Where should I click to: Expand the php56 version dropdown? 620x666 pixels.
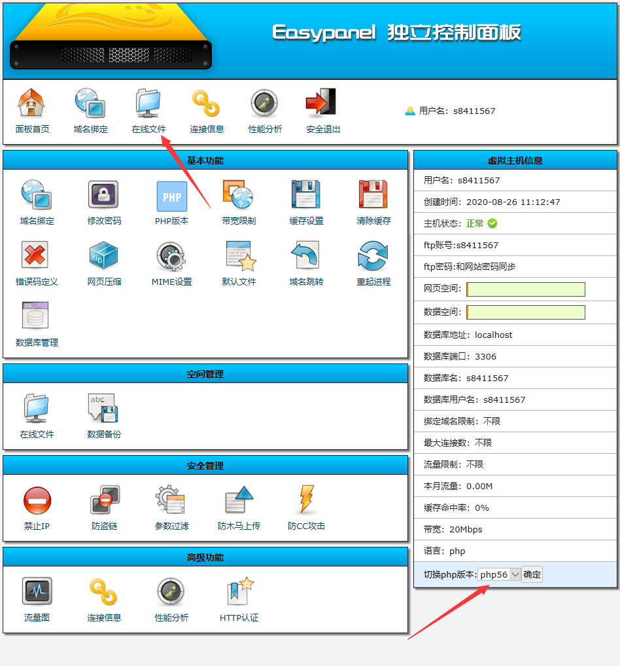click(499, 575)
